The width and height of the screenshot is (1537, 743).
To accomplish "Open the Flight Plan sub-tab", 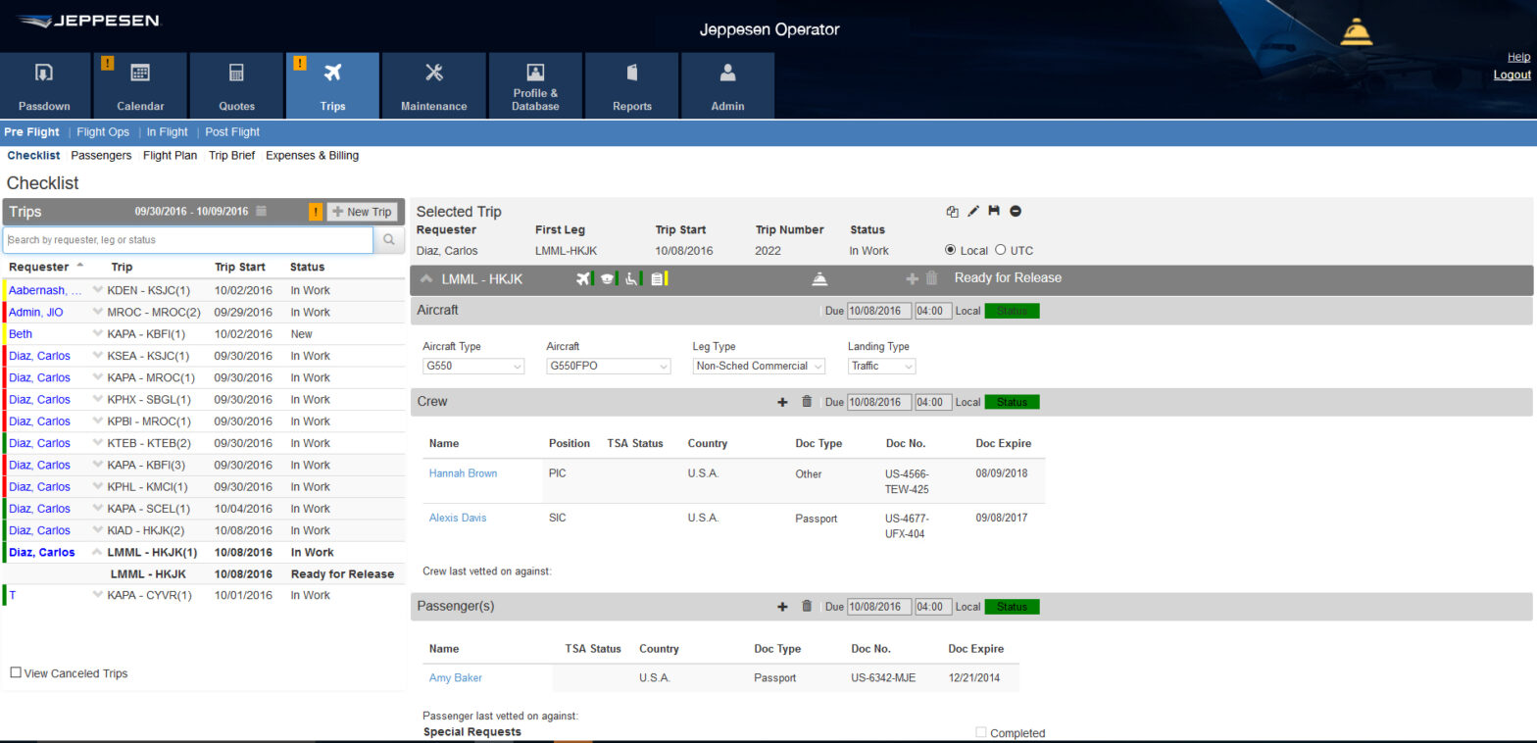I will (x=170, y=155).
